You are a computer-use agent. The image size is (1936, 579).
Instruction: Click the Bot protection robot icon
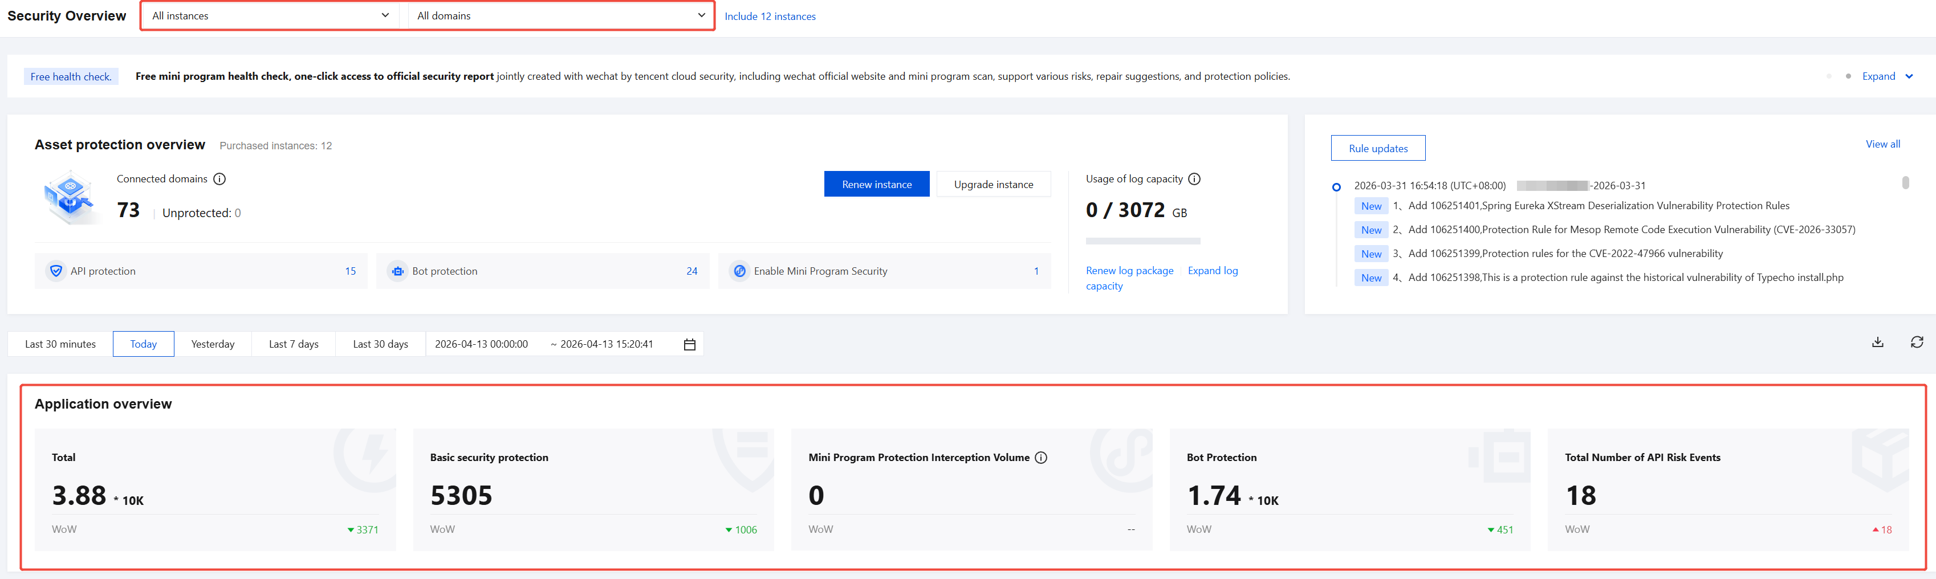397,271
